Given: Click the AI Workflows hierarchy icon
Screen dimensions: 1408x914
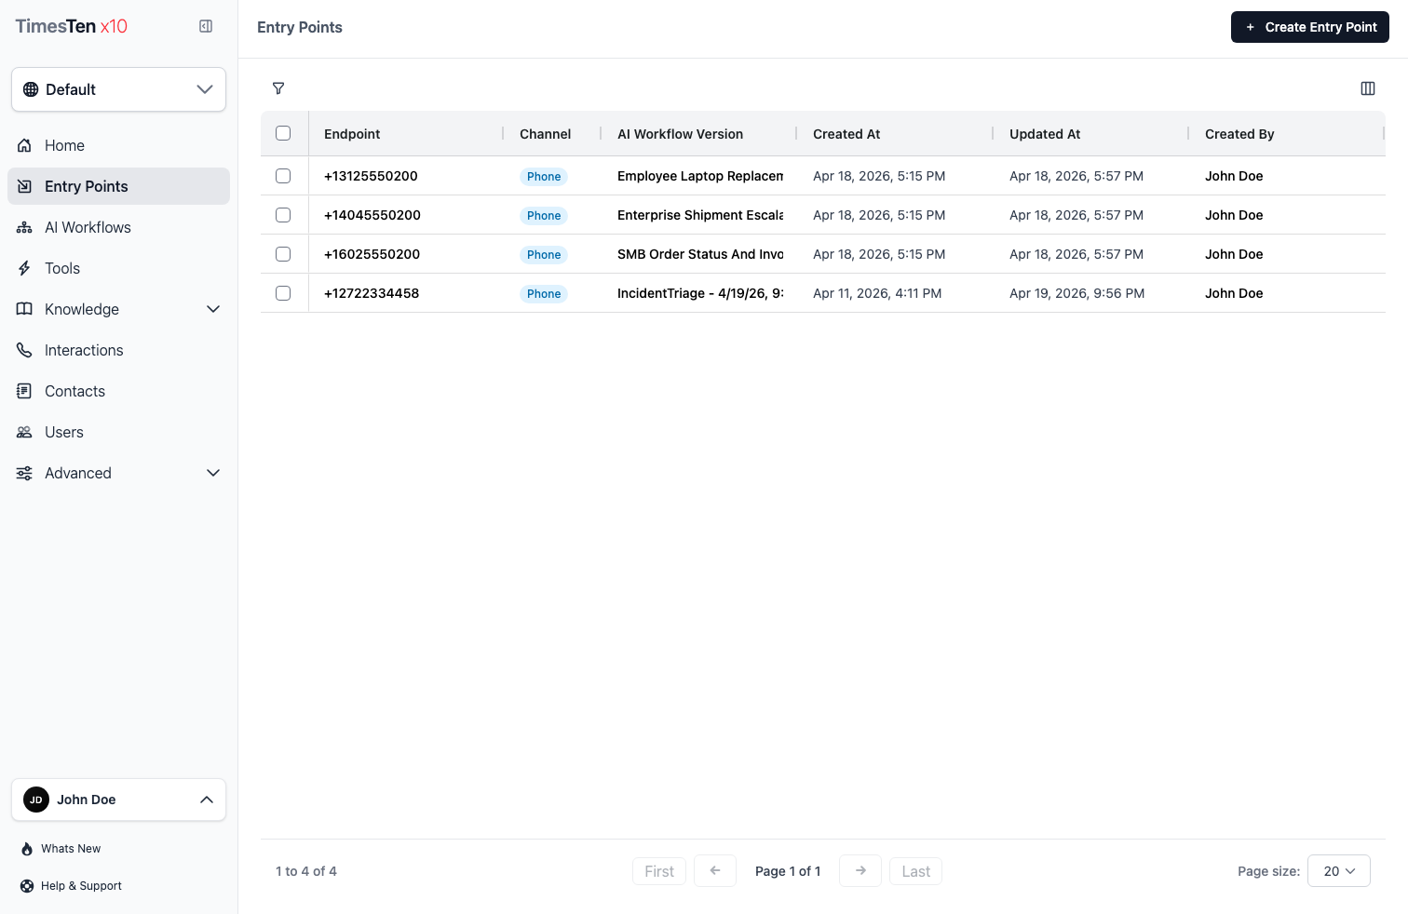Looking at the screenshot, I should point(24,227).
